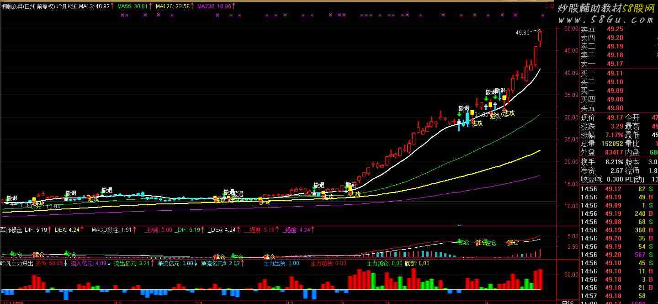Click the 呼凡主力进出 indicator title

(x=17, y=263)
